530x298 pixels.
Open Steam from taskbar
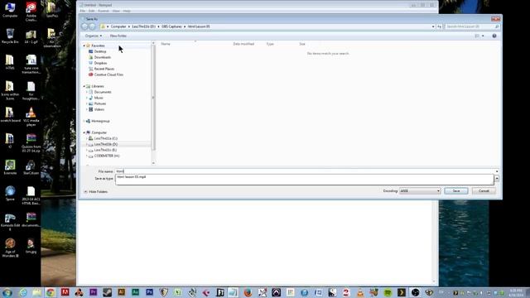point(108,292)
